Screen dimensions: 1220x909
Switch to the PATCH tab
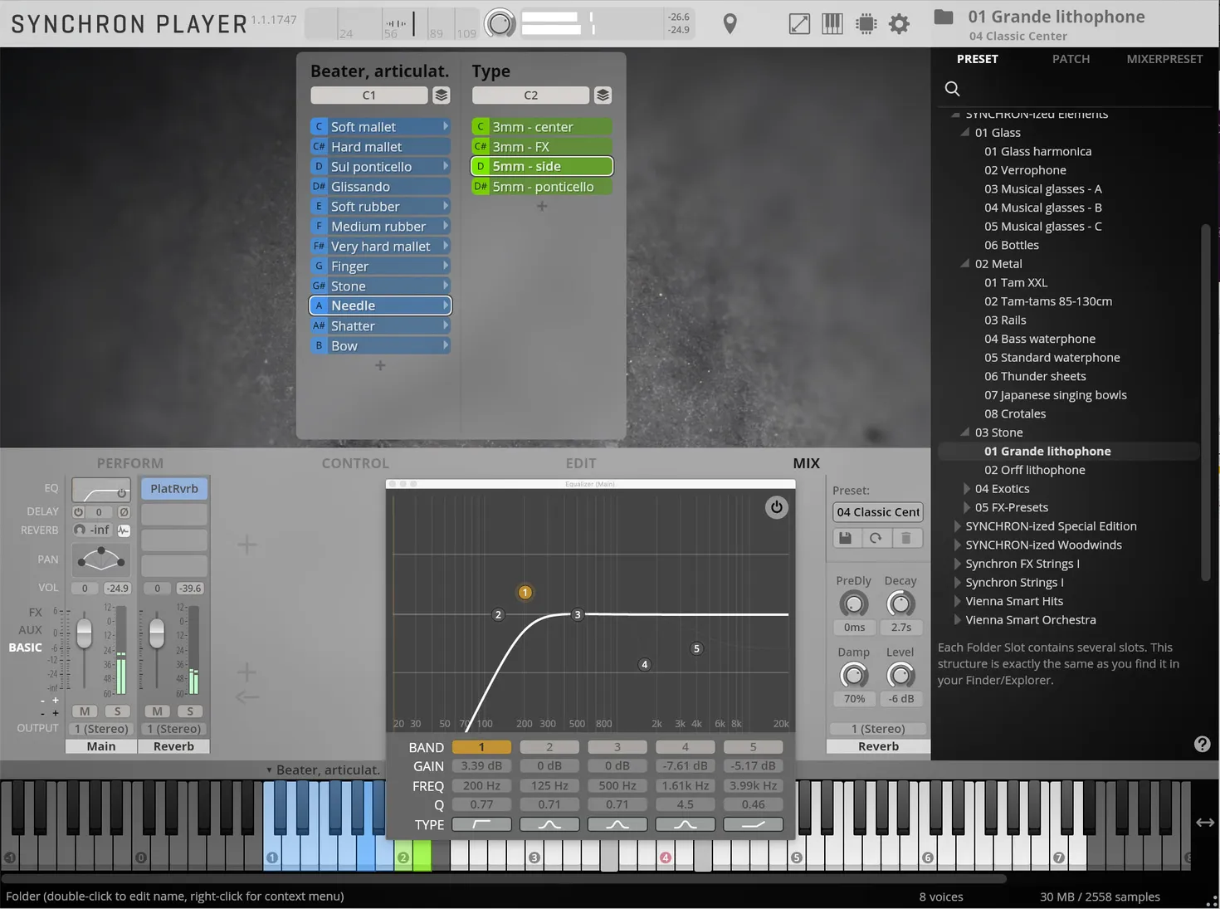tap(1071, 59)
